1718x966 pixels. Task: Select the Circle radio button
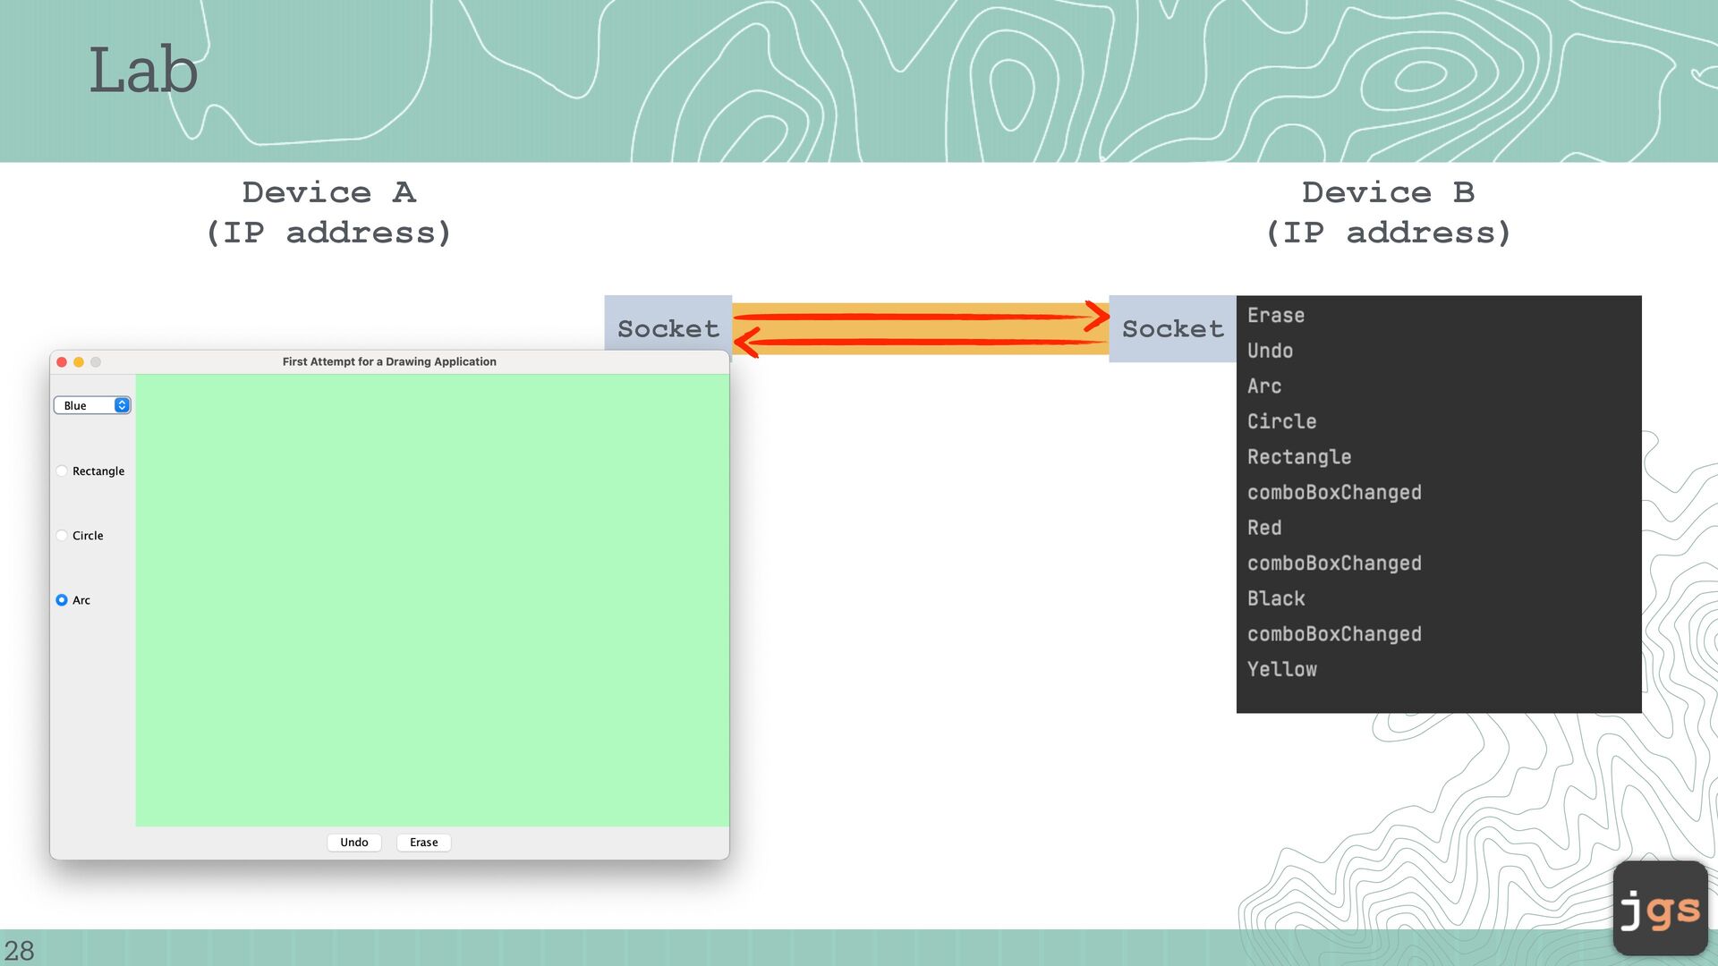62,536
